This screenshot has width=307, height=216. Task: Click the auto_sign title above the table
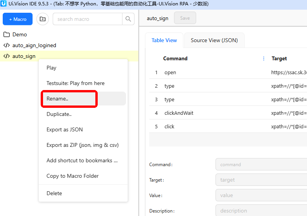(x=157, y=18)
